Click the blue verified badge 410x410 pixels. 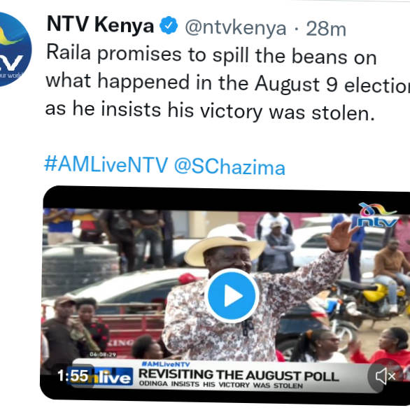coord(169,25)
